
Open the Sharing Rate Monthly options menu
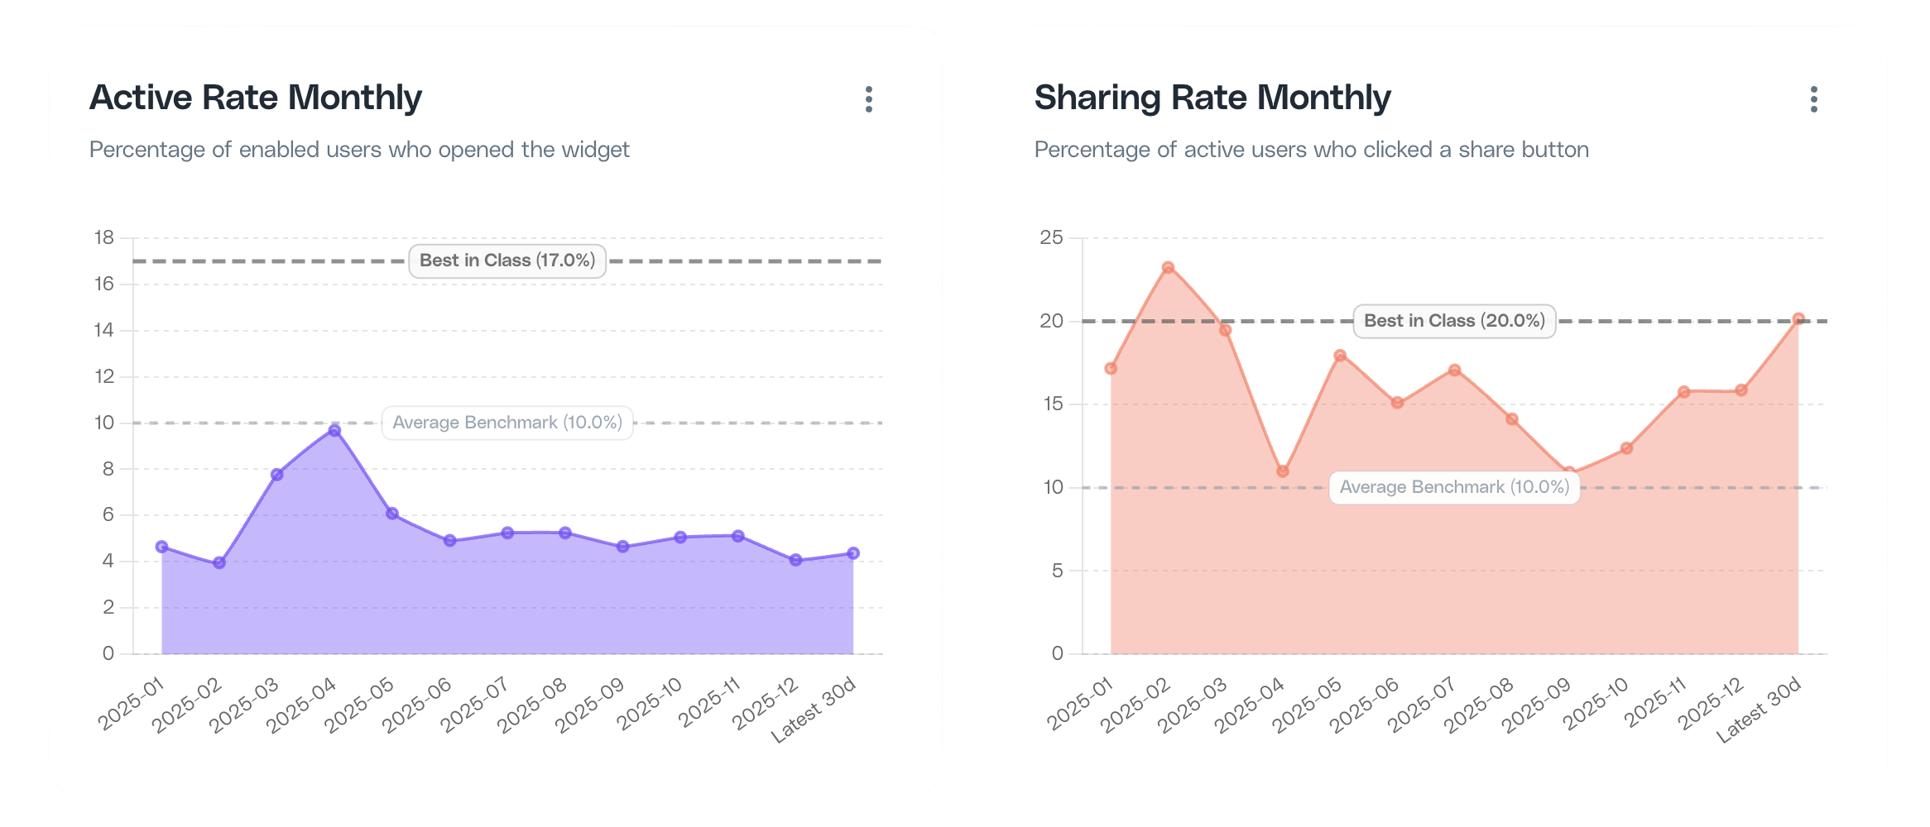[x=1812, y=99]
